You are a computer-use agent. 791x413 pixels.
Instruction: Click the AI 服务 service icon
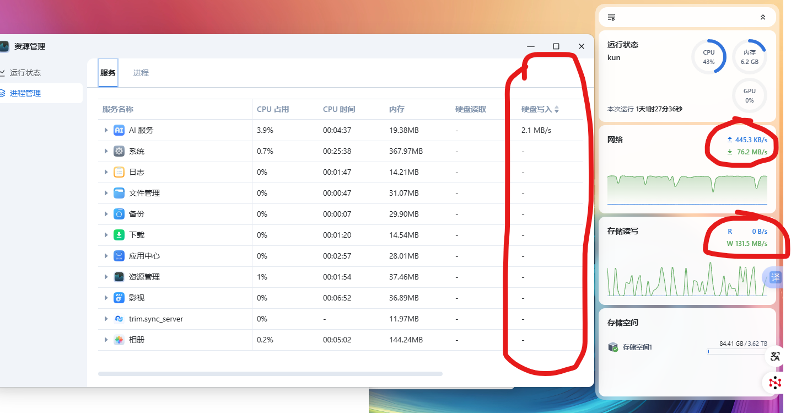pyautogui.click(x=119, y=130)
